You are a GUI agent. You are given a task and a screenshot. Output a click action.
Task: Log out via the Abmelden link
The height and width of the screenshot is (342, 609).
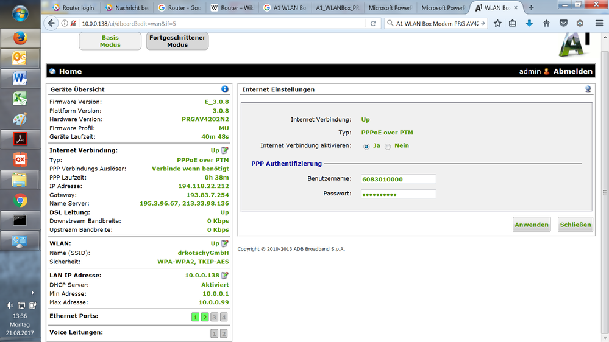(x=572, y=71)
